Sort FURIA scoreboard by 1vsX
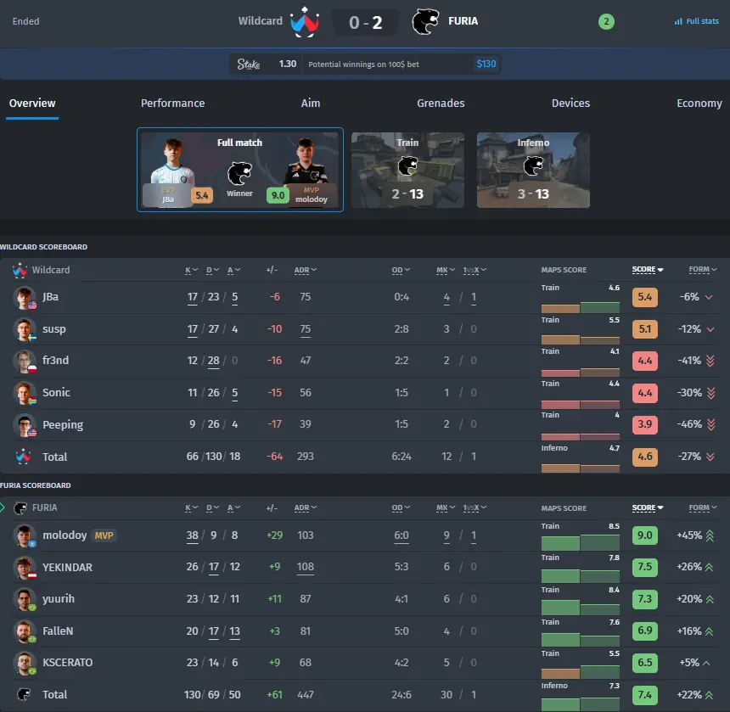The image size is (730, 712). click(474, 508)
